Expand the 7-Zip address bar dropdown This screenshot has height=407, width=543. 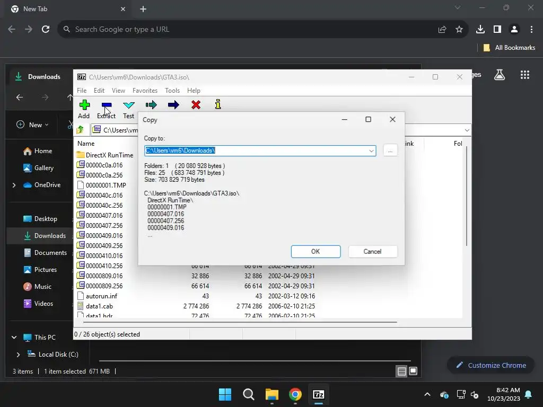tap(467, 130)
